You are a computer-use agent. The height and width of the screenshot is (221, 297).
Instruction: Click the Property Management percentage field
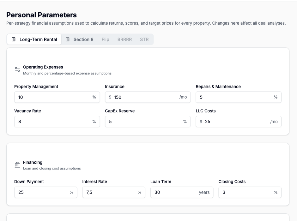coord(57,97)
